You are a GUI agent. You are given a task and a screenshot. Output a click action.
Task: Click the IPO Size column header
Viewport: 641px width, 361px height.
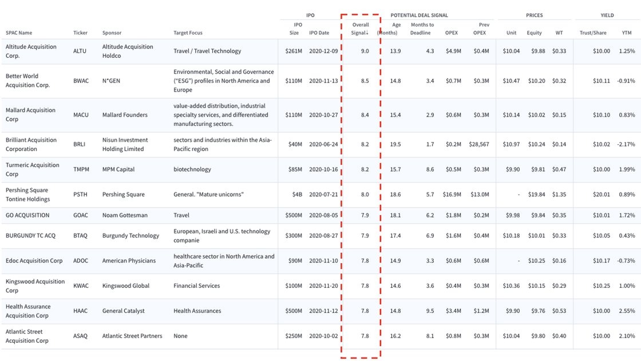pyautogui.click(x=293, y=29)
